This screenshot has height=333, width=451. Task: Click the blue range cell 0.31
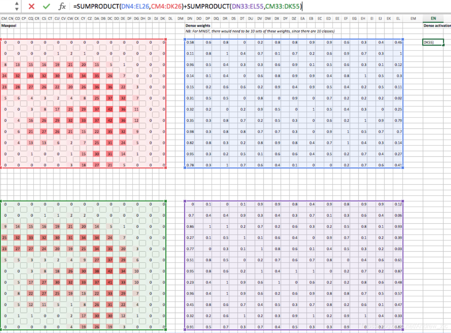pos(190,98)
